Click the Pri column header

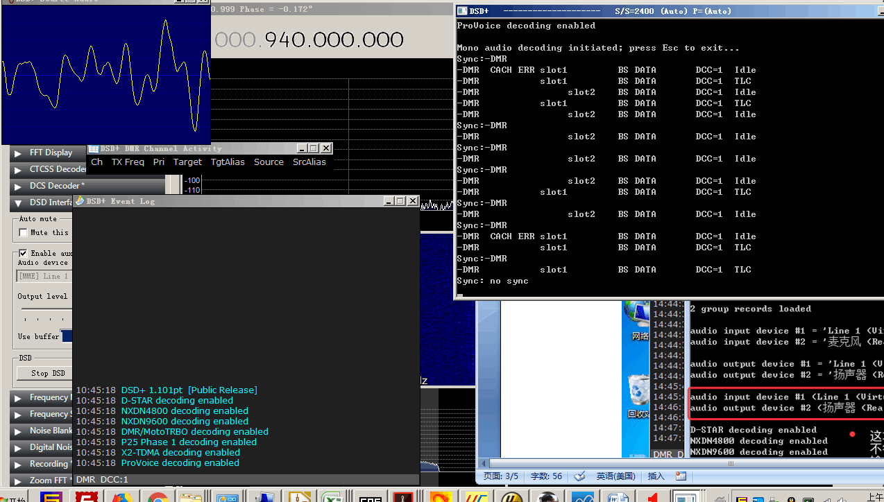click(x=159, y=162)
